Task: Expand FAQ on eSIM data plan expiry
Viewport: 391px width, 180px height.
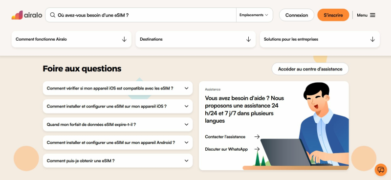Action: click(118, 124)
